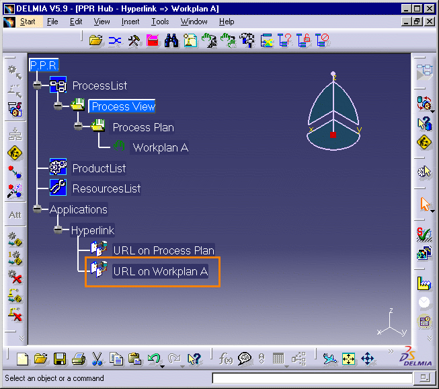
Task: Click the Print icon in bottom toolbar
Action: pos(78,359)
